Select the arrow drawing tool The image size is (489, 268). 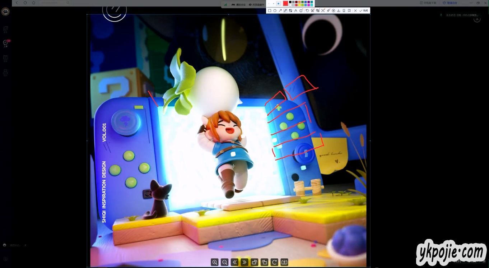(x=280, y=11)
